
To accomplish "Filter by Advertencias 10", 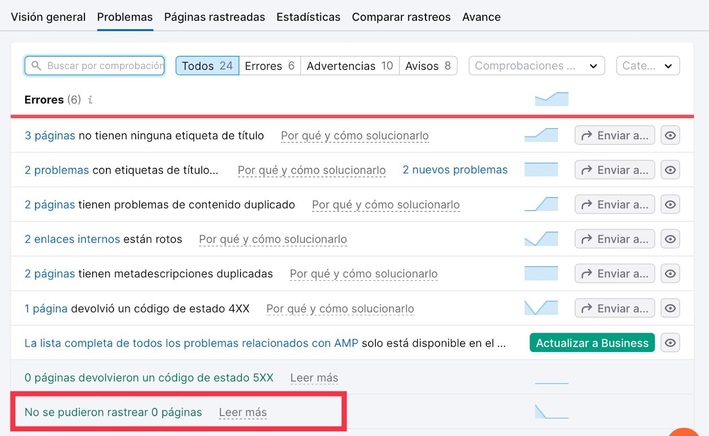I will click(350, 66).
